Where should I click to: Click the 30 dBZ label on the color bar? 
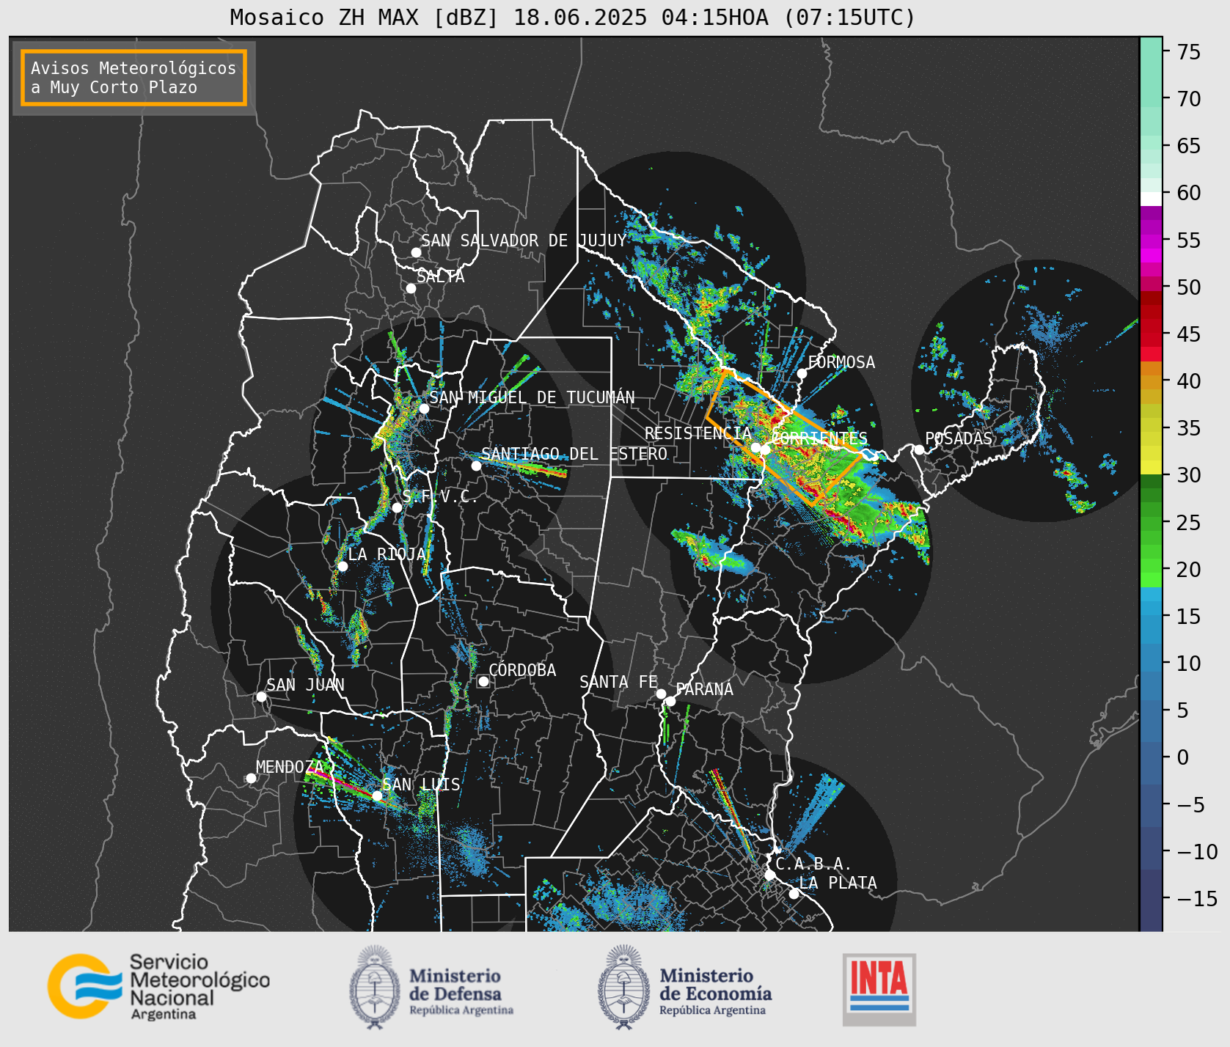click(1189, 475)
